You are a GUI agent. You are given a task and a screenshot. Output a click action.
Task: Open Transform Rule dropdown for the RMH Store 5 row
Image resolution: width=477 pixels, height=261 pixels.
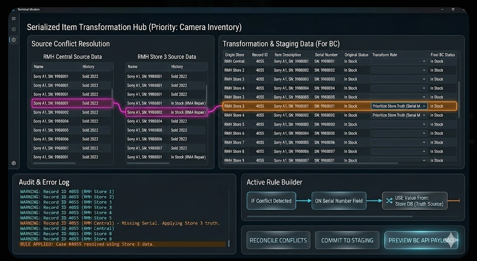pos(399,124)
